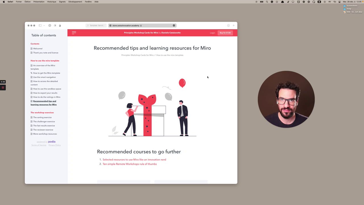This screenshot has width=364, height=205.
Task: Click the red record stop button at left edge
Action: (x=3, y=87)
